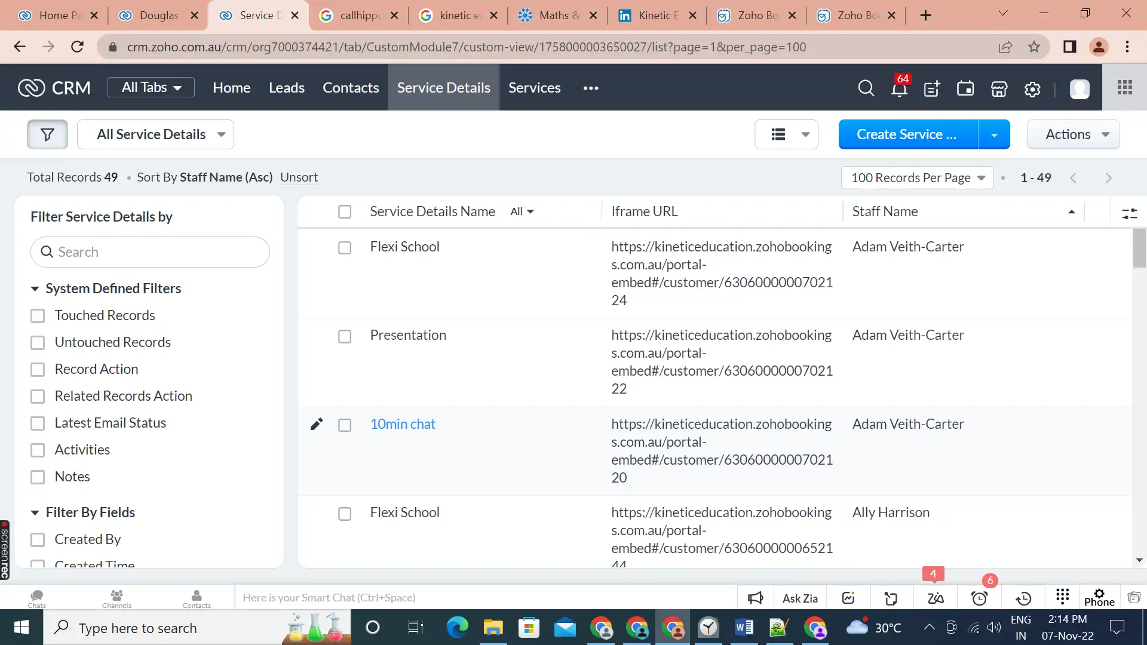This screenshot has width=1147, height=645.
Task: Select the Zia reminders alarm icon with badge 6
Action: click(x=979, y=597)
